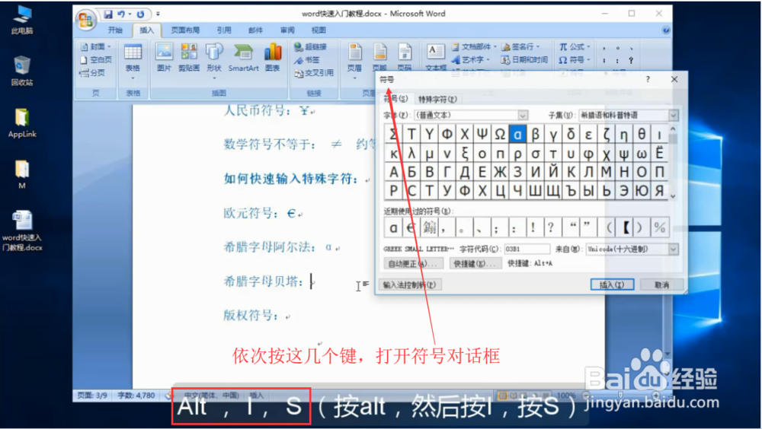
Task: Pick % from recently used symbols
Action: [x=659, y=227]
